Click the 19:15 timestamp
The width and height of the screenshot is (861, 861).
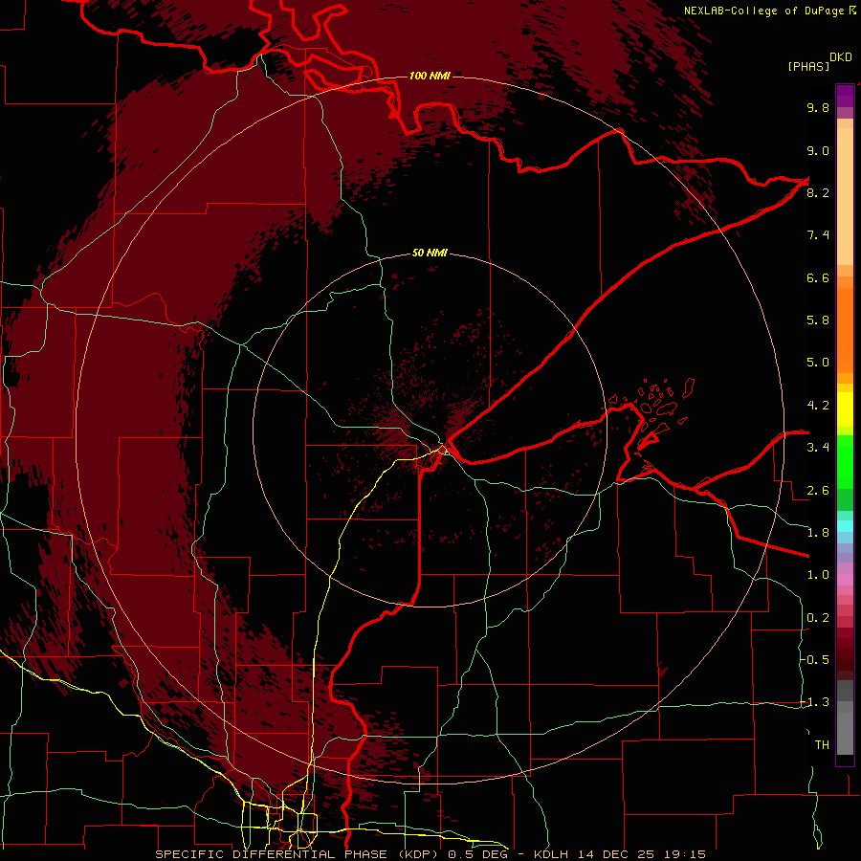coord(684,854)
